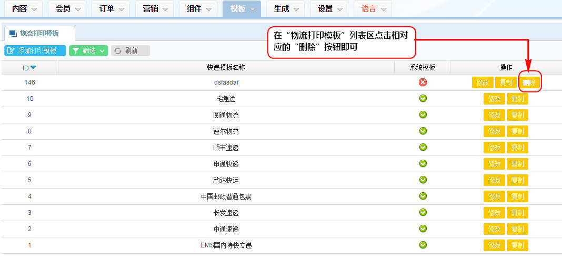Delete the dsfasdaf template
The image size is (562, 260).
(x=529, y=82)
